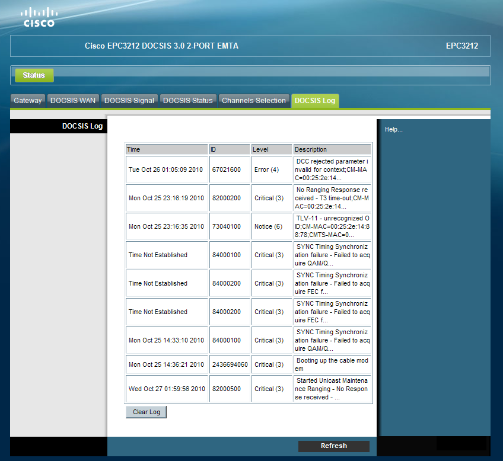Viewport: 503px width, 461px height.
Task: Select the DCC rejected parameter description
Action: tap(332, 169)
